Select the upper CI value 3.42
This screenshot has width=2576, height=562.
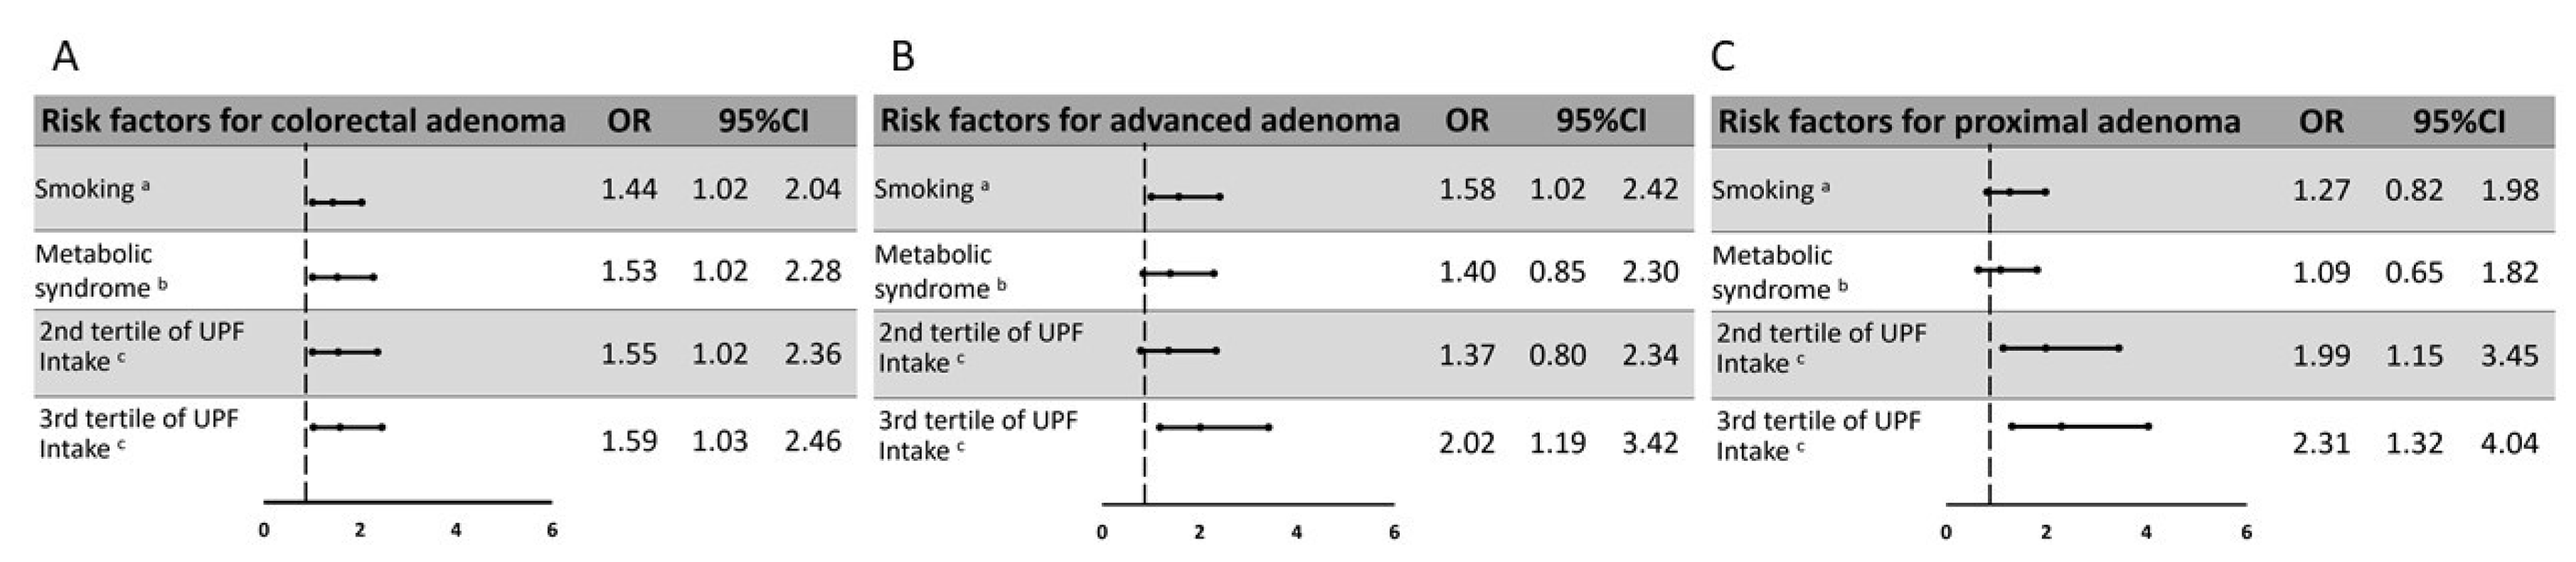pos(1650,443)
